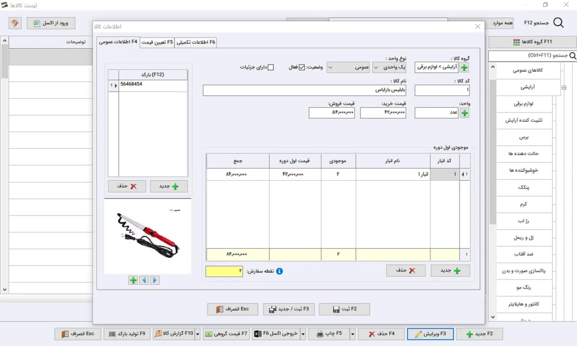The image size is (577, 346).
Task: Select رژ لب in the category tree
Action: pyautogui.click(x=524, y=221)
